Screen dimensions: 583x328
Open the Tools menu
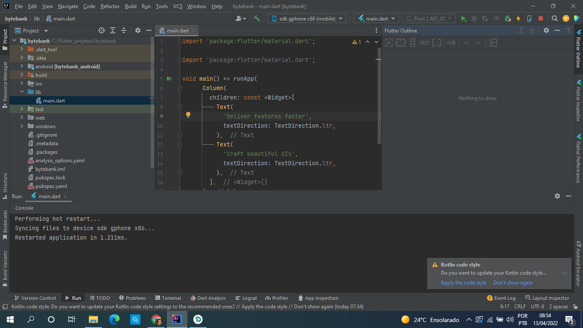pyautogui.click(x=162, y=6)
